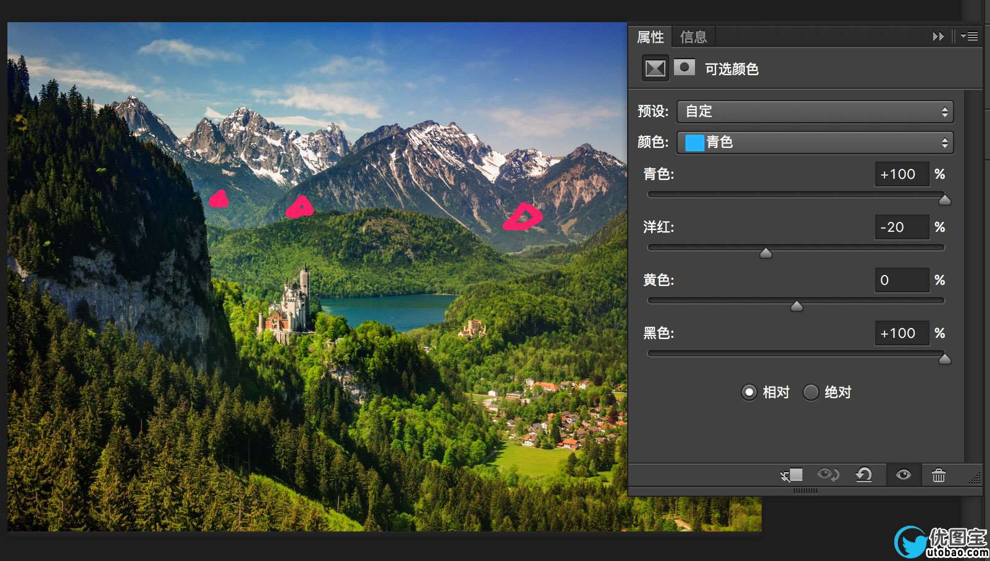The height and width of the screenshot is (561, 990).
Task: Click the view previous state icon
Action: [828, 475]
